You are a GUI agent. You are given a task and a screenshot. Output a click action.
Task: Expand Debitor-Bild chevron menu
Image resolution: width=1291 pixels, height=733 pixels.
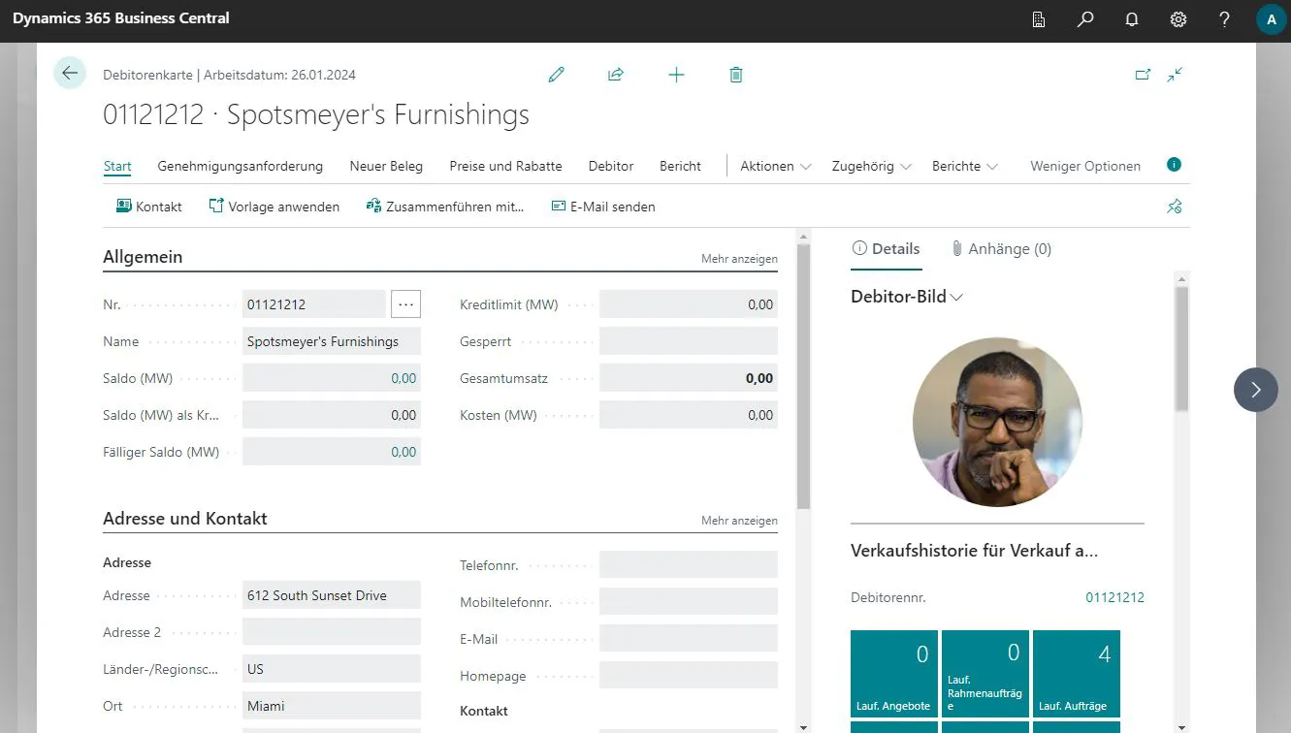957,297
